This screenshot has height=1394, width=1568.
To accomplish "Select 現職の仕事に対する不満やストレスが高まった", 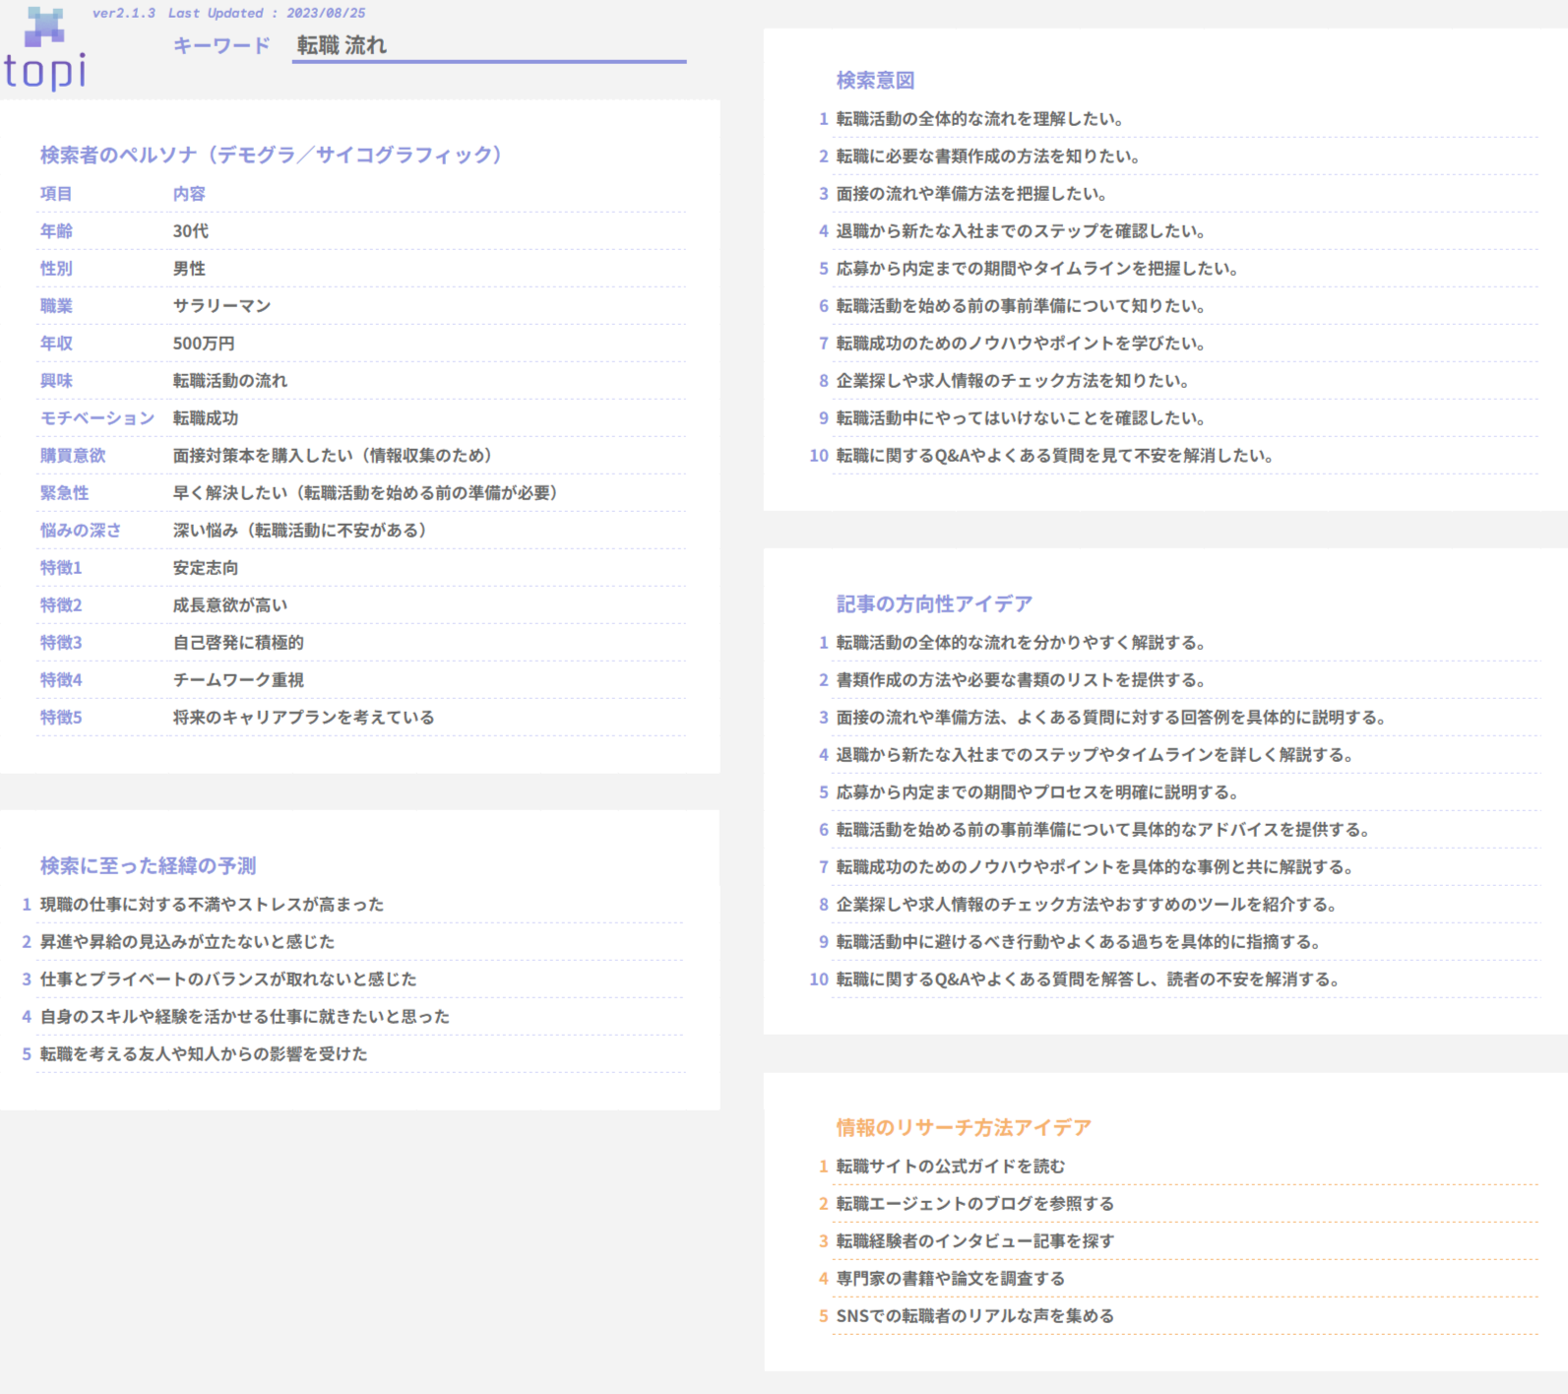I will click(212, 905).
